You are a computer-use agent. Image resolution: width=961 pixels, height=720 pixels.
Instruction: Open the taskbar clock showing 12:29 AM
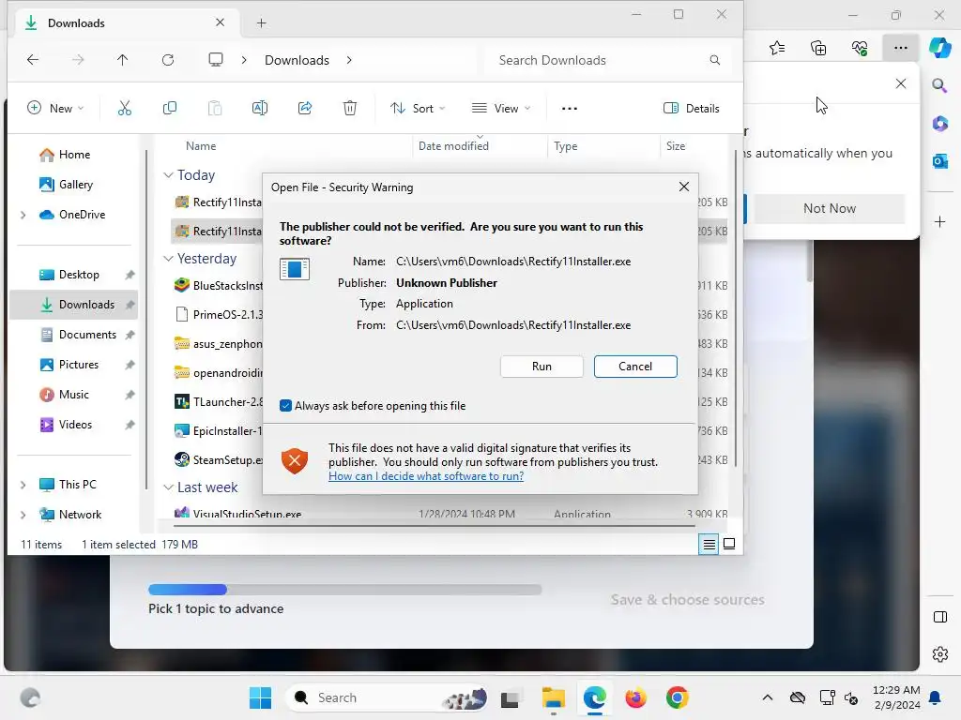coord(896,697)
